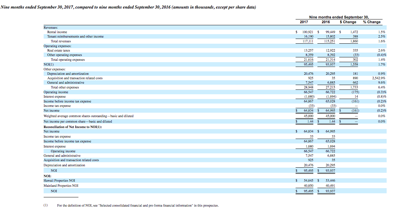Select the Net income per common share label
The width and height of the screenshot is (403, 210).
tap(78, 122)
